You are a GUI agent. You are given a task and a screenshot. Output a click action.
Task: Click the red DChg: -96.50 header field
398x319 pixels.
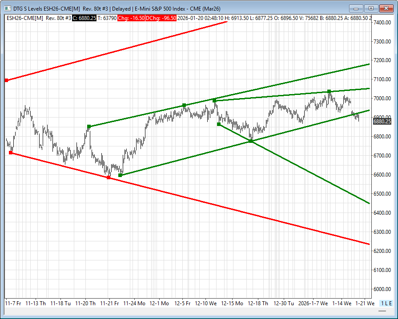161,17
